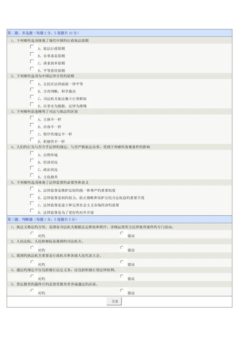This screenshot has height=339, width=239.
Task: Check option A 依法行政原则 in question 1
Action: tap(32, 47)
